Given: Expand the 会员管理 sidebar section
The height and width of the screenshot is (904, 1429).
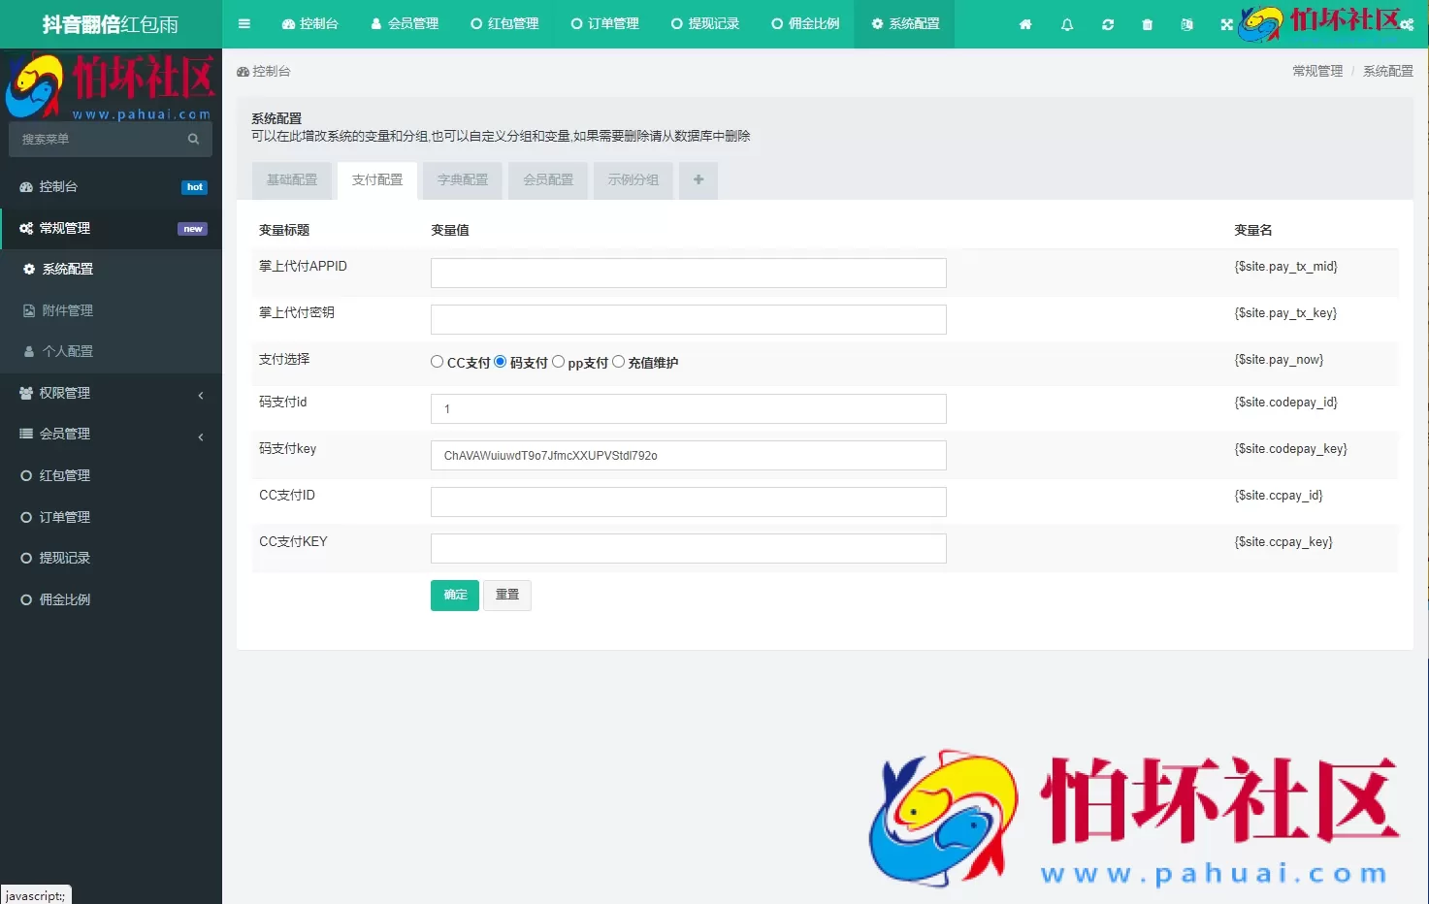Looking at the screenshot, I should [112, 434].
